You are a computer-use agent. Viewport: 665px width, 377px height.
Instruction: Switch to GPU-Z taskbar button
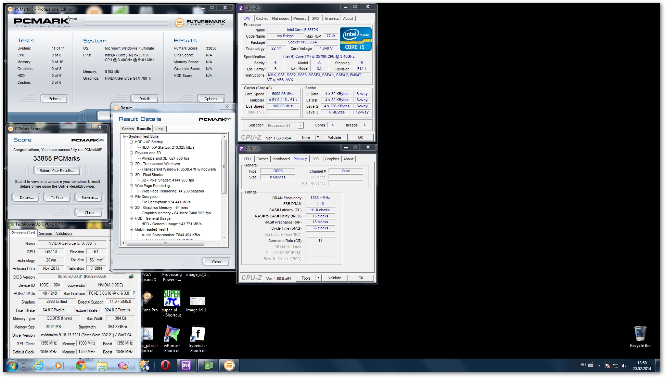coord(208,366)
